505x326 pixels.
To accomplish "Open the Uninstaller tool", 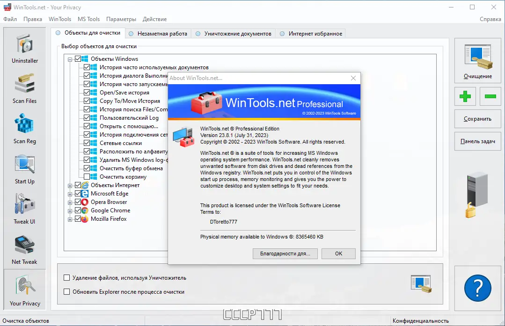I will (25, 48).
